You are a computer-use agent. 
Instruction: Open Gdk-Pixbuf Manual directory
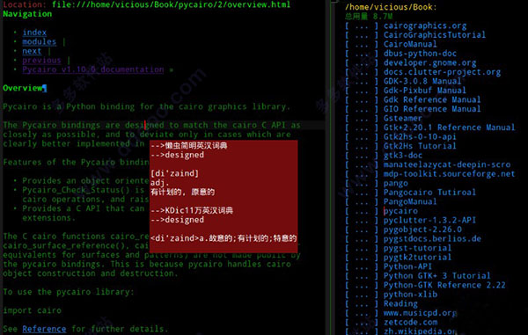click(x=425, y=91)
